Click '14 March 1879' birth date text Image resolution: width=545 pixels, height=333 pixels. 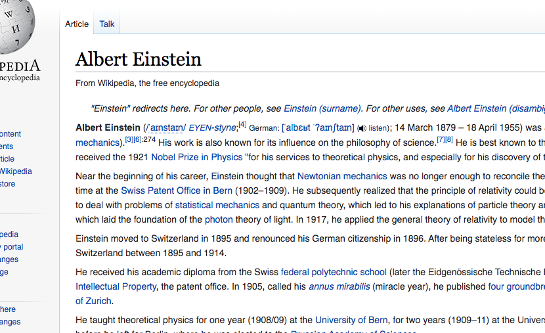coord(425,127)
